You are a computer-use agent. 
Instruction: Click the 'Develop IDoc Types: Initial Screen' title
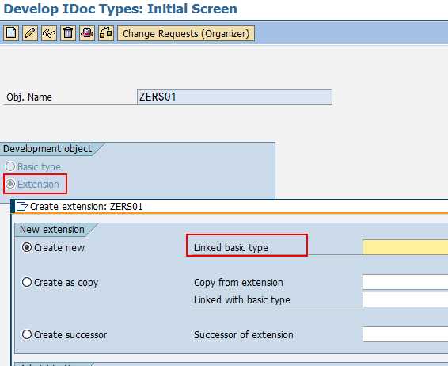120,9
